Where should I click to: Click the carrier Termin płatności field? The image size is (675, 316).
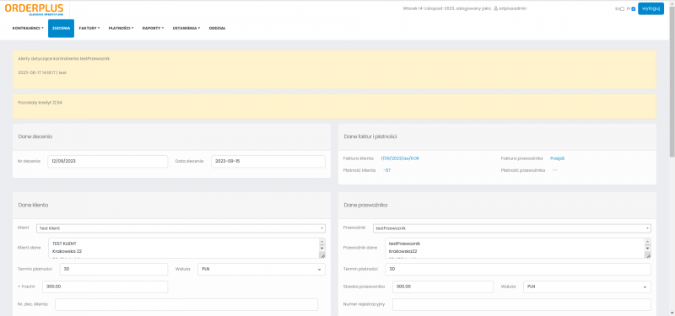tap(518, 269)
